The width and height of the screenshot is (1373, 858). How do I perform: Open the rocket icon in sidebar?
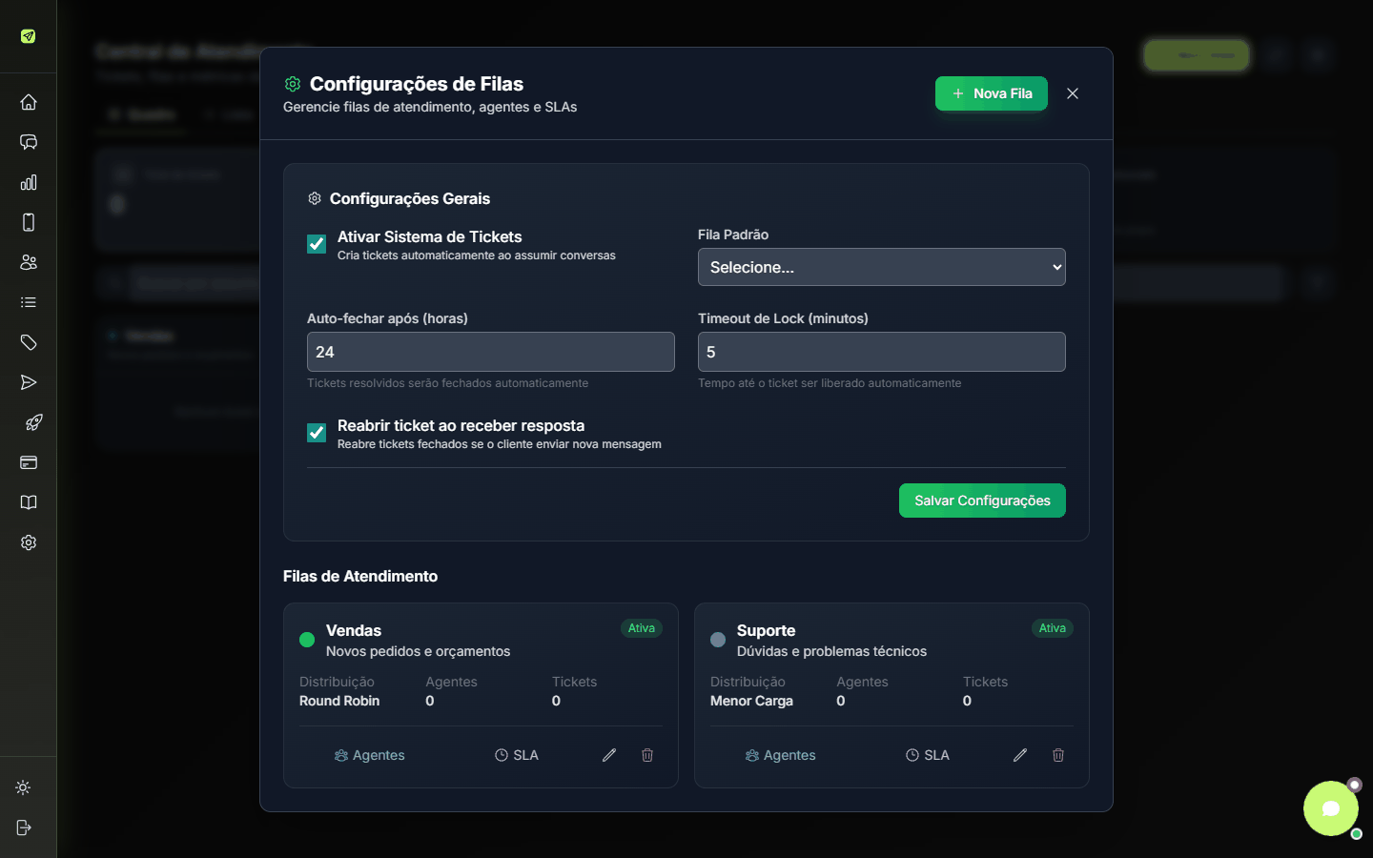point(33,422)
